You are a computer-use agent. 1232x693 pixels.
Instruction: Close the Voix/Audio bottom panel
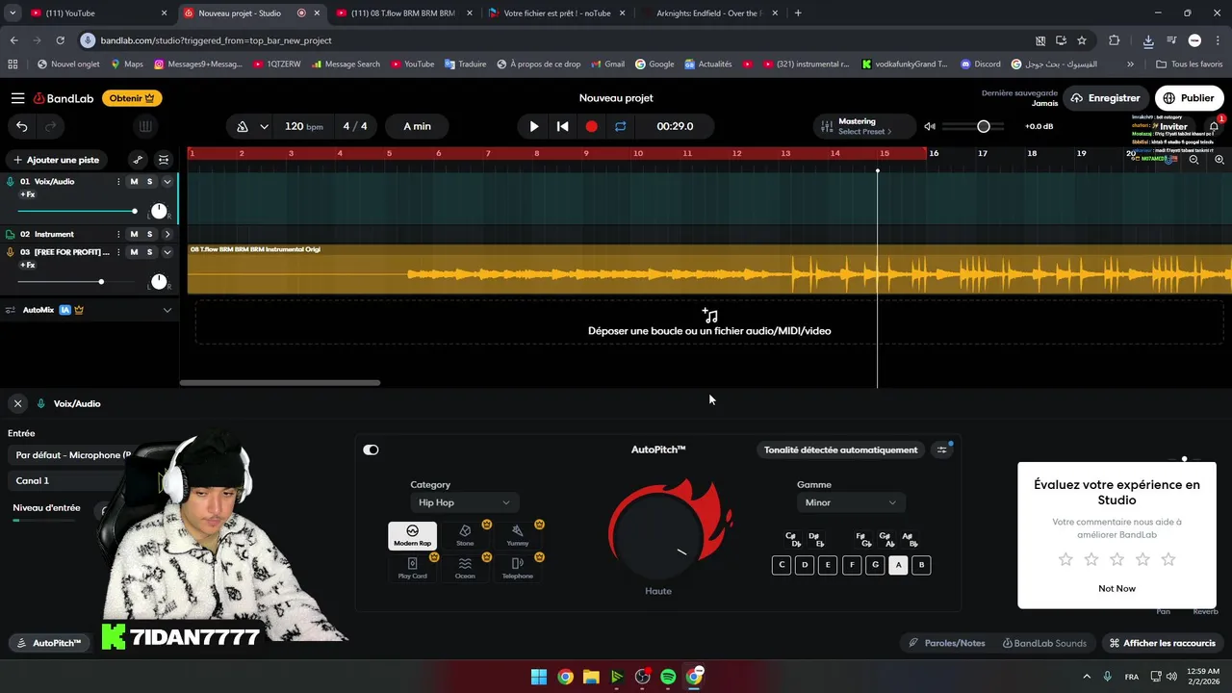pyautogui.click(x=17, y=403)
